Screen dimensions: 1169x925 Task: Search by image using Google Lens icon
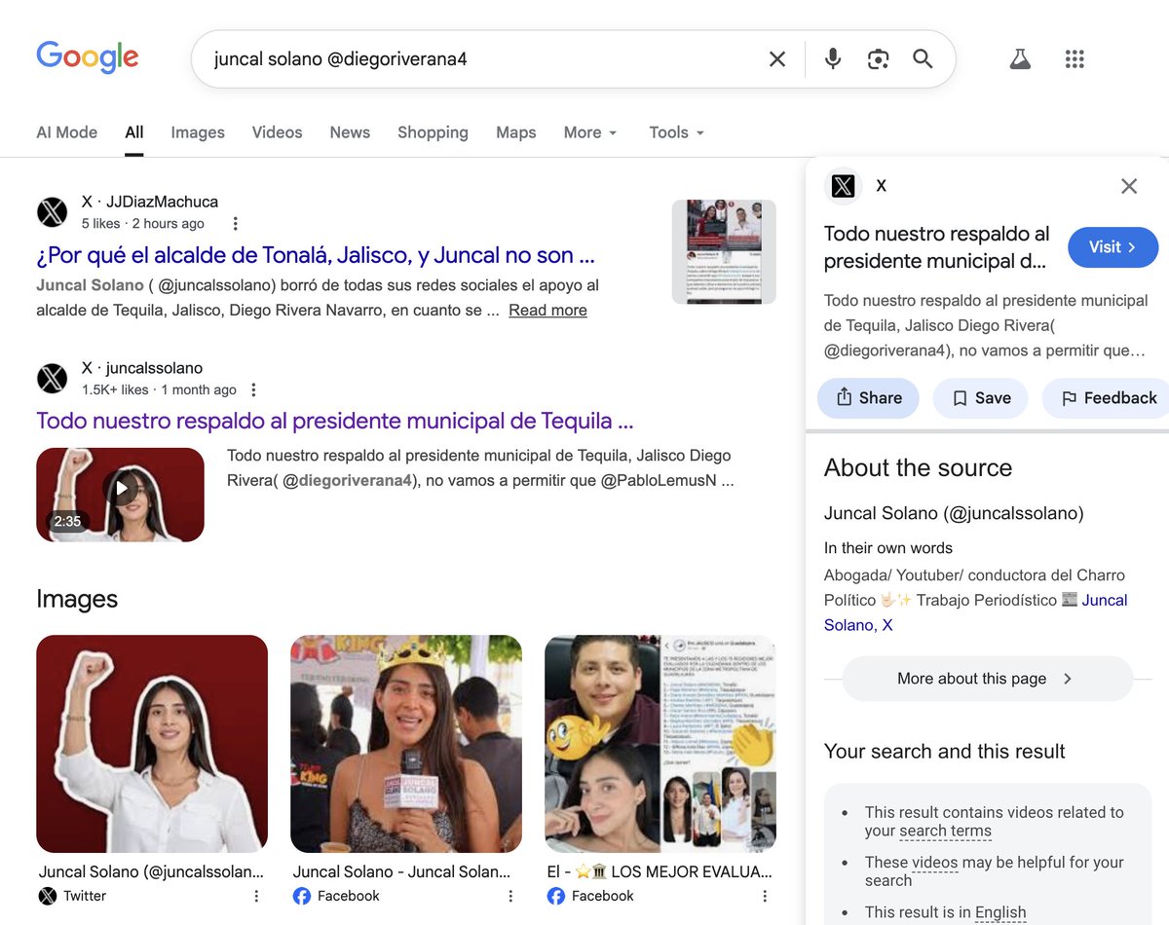(x=878, y=58)
